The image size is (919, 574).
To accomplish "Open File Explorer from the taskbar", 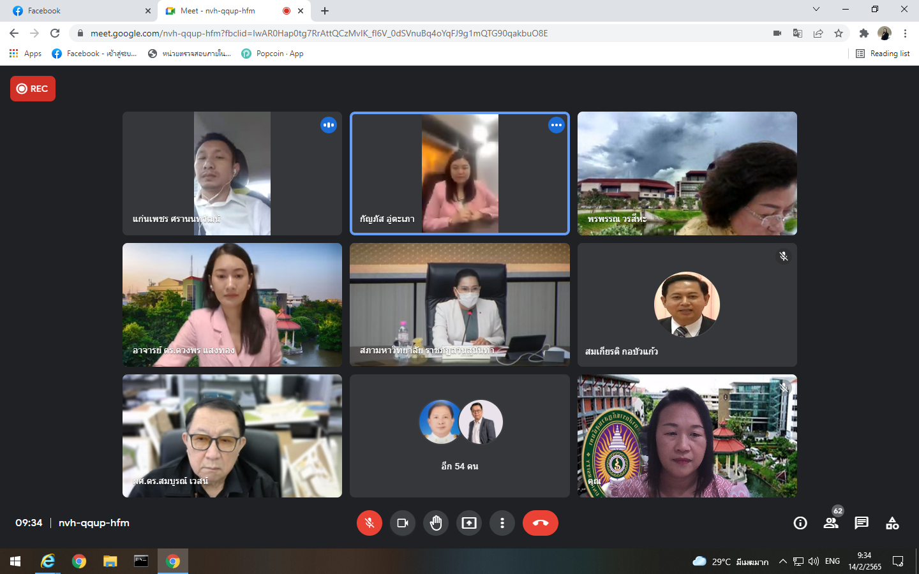I will pyautogui.click(x=110, y=561).
